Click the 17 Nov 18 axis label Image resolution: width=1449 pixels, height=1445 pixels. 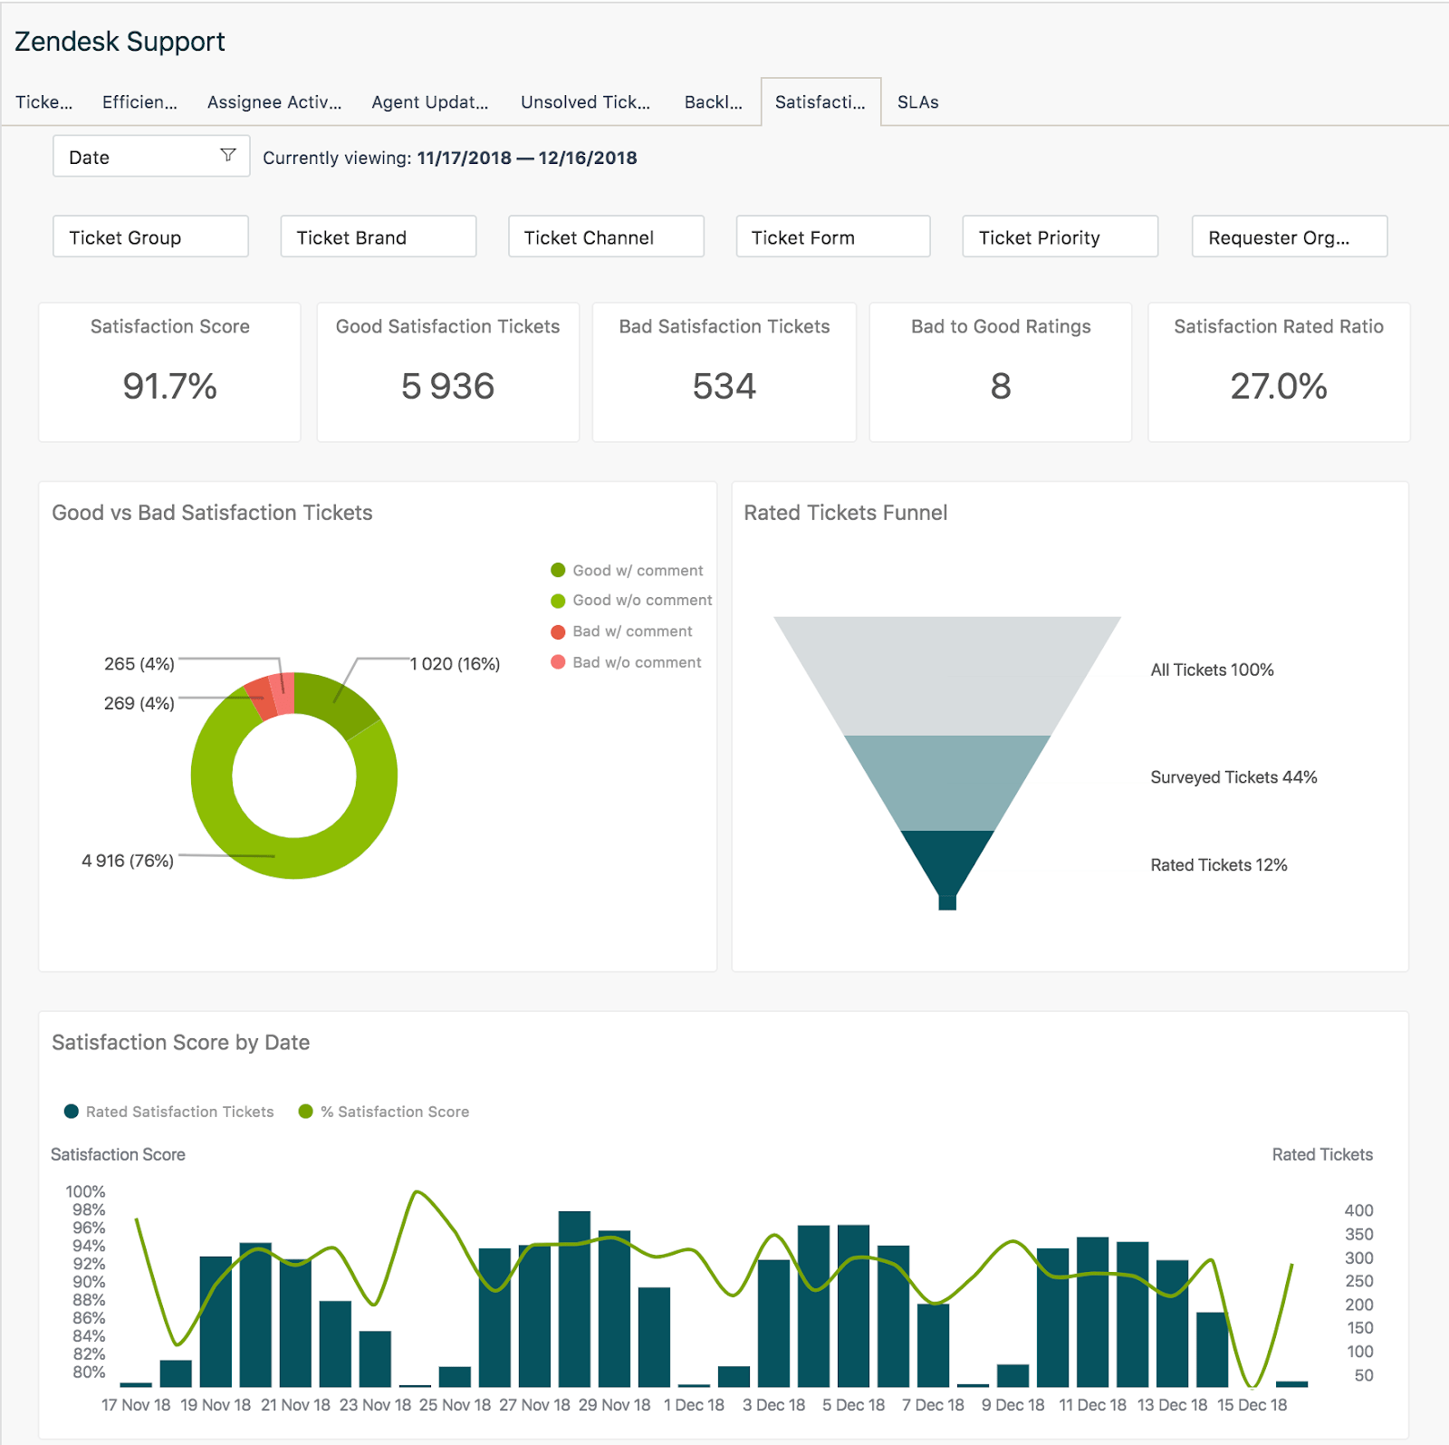click(x=136, y=1405)
